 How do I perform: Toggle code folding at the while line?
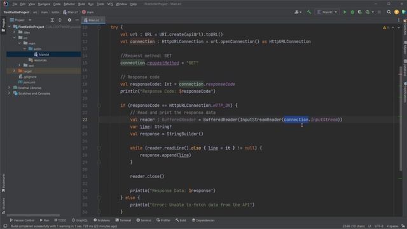99,148
